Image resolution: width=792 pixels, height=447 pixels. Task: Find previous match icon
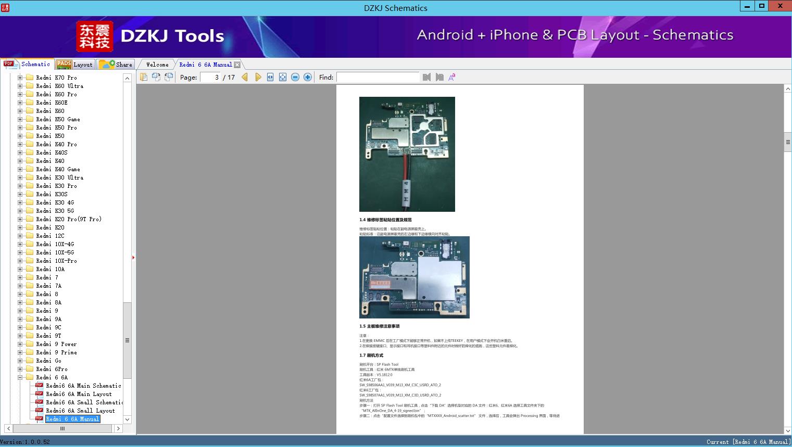point(427,77)
